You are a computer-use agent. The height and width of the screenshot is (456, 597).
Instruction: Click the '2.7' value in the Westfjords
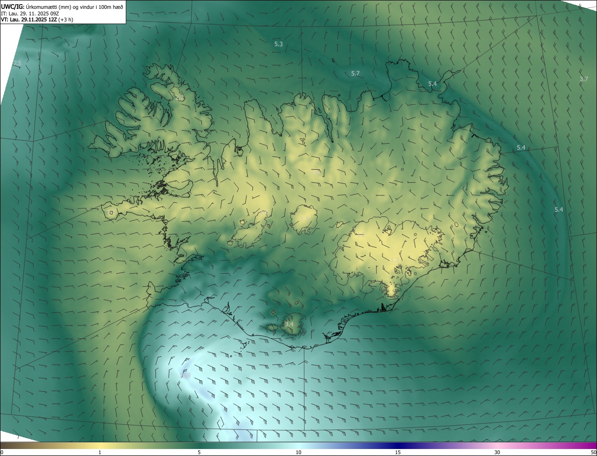click(x=180, y=98)
